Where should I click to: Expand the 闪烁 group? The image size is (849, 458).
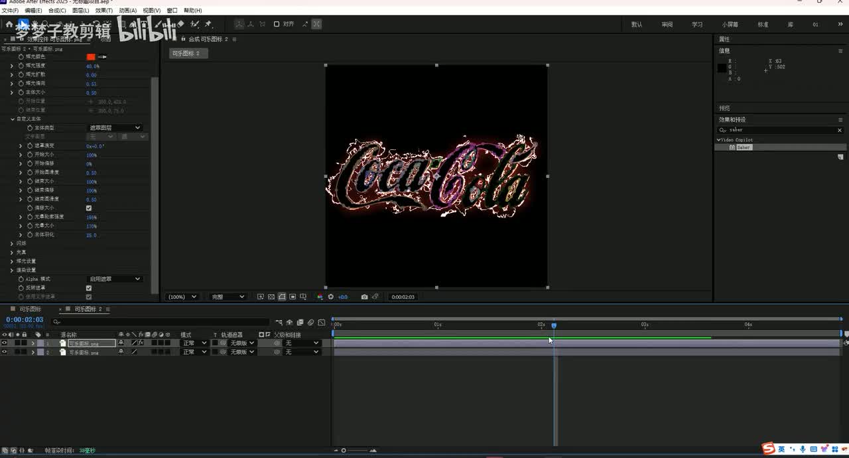tap(12, 243)
